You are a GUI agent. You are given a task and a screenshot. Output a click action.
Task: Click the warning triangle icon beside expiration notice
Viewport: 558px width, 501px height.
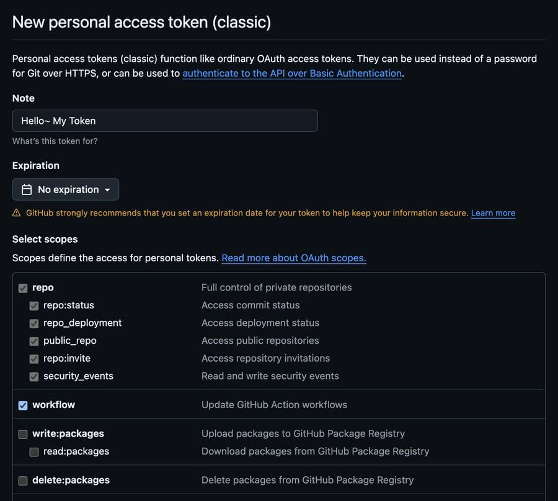pyautogui.click(x=16, y=213)
